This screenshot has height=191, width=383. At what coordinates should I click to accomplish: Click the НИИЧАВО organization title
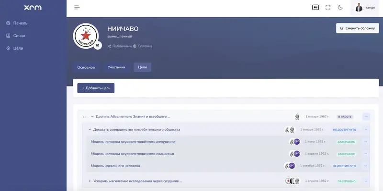pyautogui.click(x=123, y=29)
